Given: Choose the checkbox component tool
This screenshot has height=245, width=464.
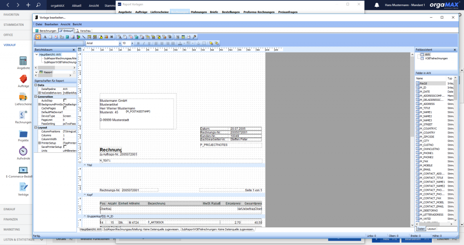Looking at the screenshot, I should [111, 37].
